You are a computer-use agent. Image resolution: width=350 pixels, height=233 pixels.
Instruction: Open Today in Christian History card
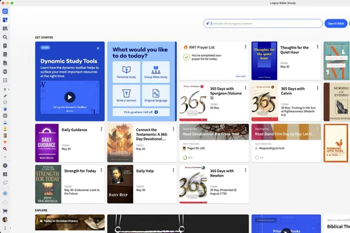69,223
